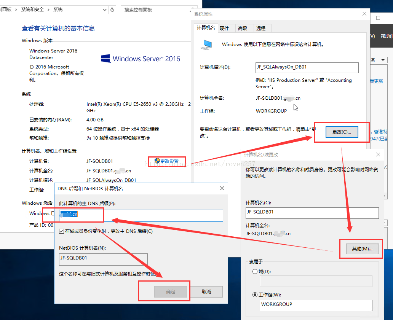
Task: Click the 更改(C)... button
Action: (342, 132)
